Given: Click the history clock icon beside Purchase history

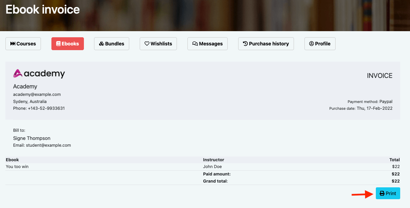Looking at the screenshot, I should point(244,44).
